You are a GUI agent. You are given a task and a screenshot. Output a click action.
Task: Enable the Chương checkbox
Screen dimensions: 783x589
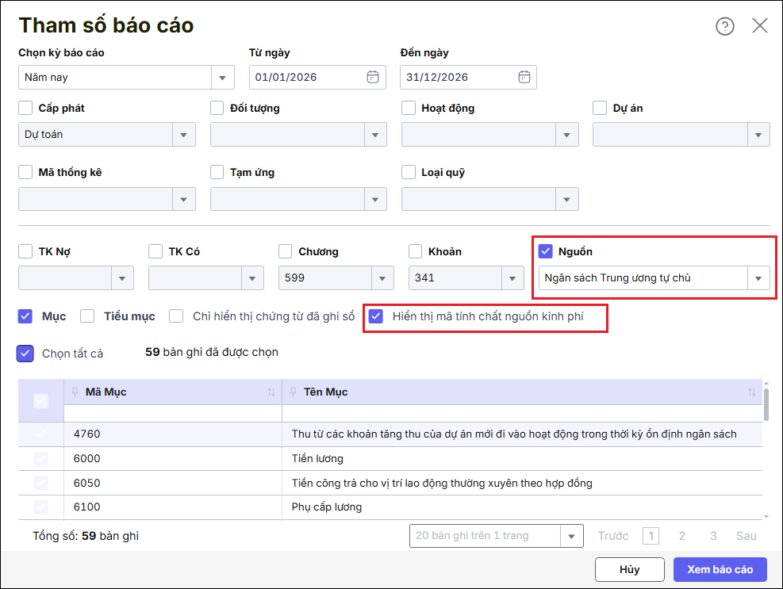pyautogui.click(x=285, y=251)
